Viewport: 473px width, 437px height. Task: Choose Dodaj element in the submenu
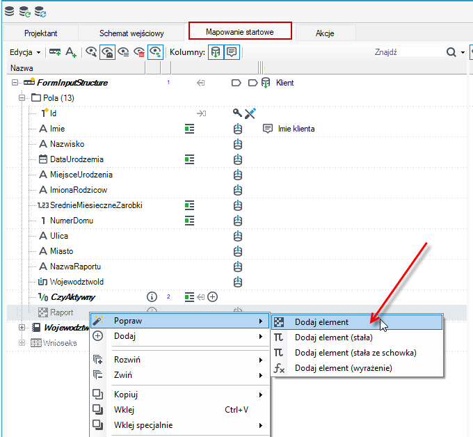pyautogui.click(x=357, y=322)
